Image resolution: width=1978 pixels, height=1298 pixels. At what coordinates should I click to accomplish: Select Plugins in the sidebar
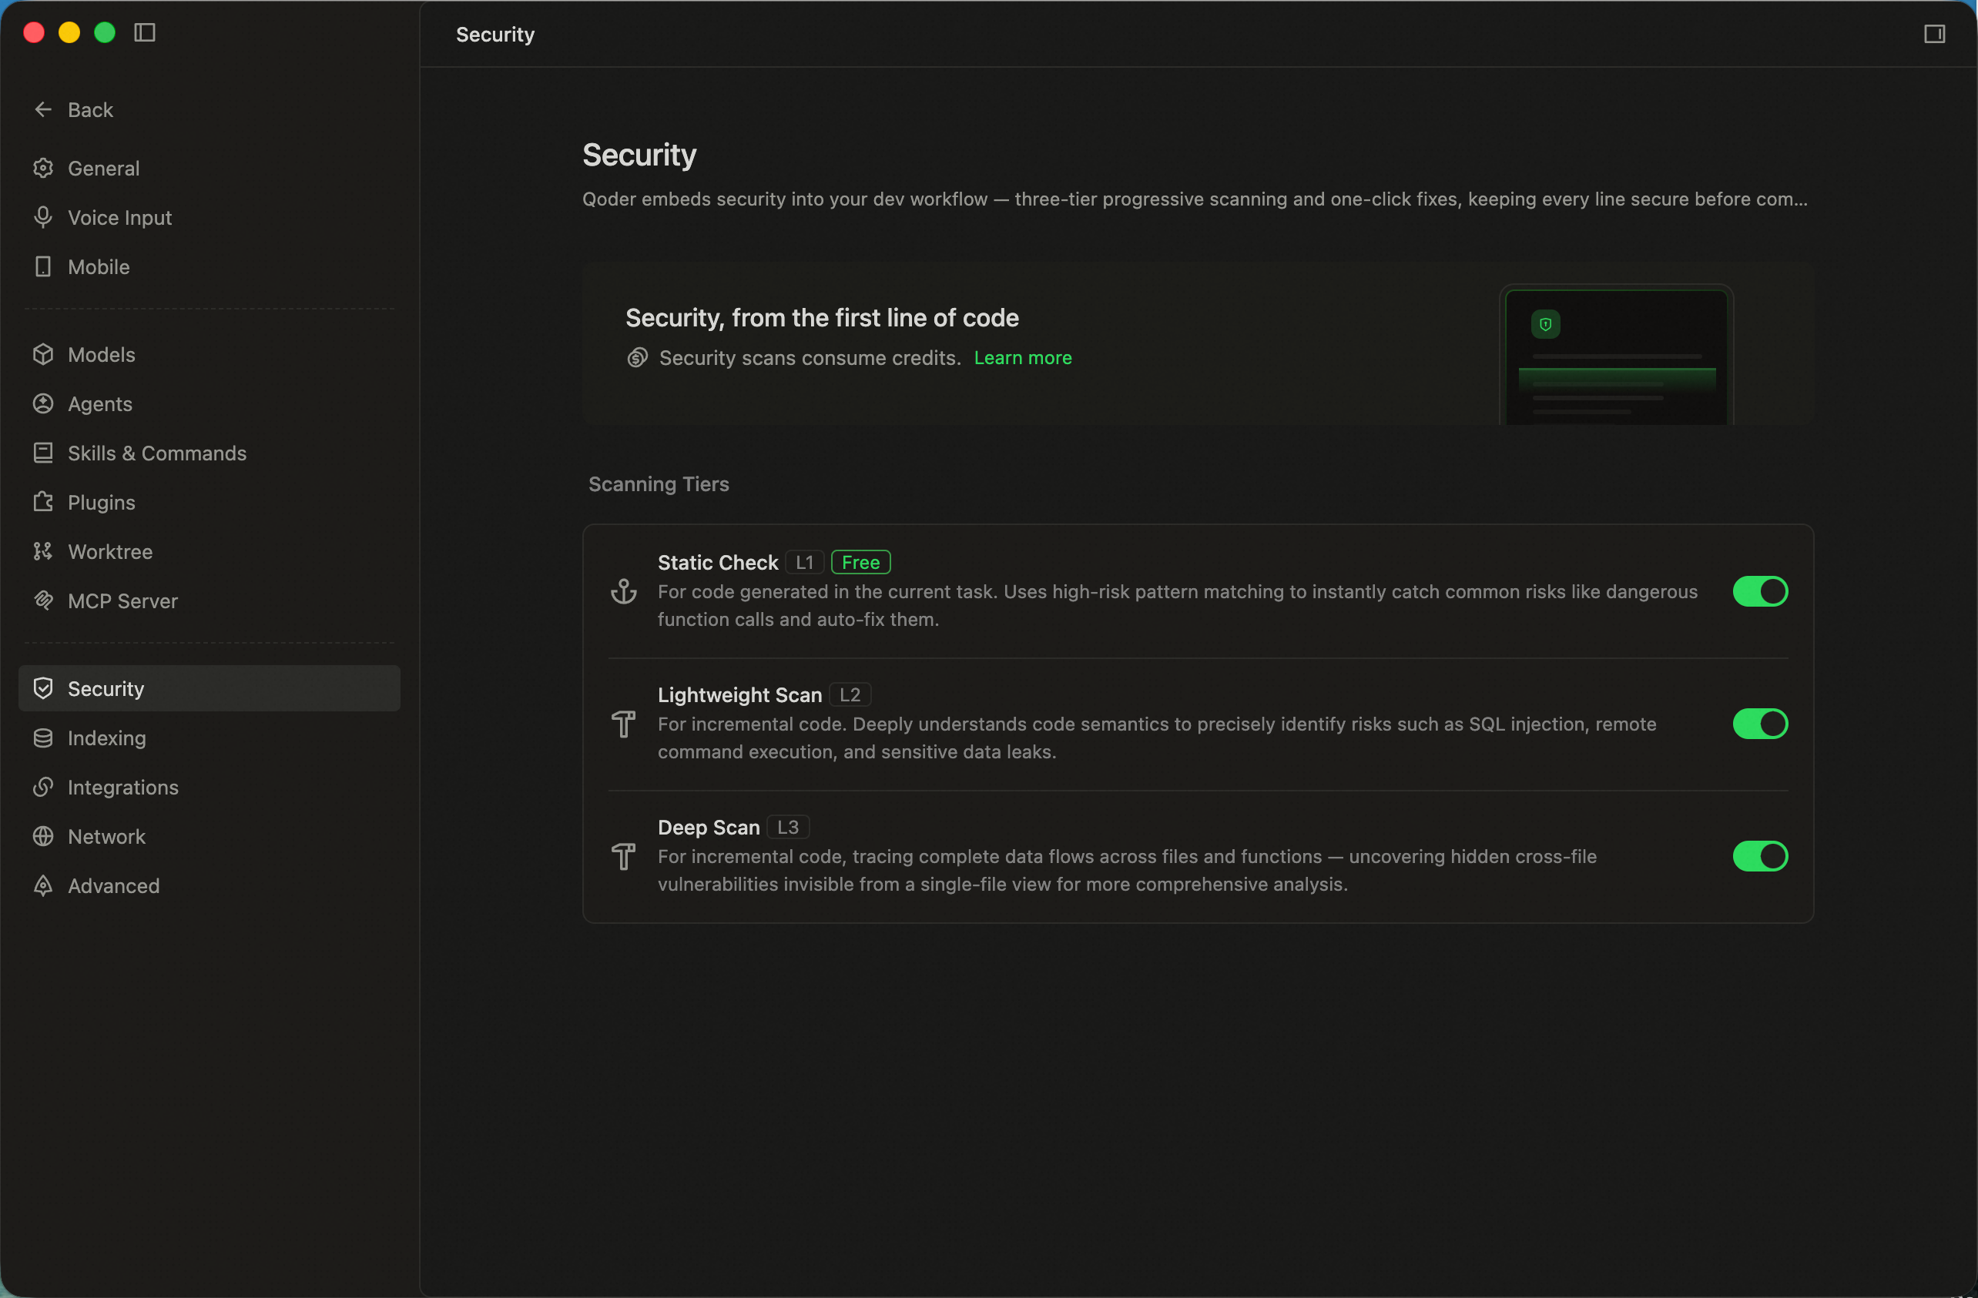(210, 503)
